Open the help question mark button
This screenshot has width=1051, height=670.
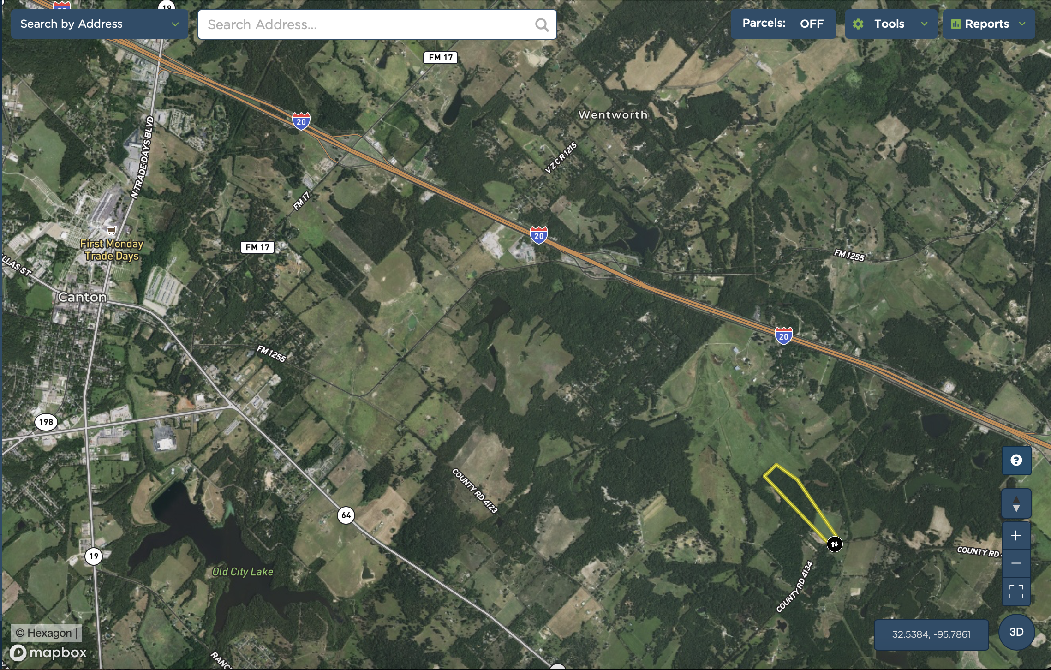(1016, 460)
